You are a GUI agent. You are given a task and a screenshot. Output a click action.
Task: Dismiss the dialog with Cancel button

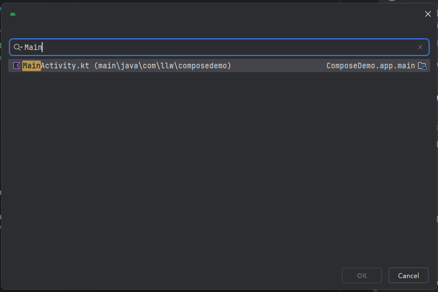click(408, 275)
